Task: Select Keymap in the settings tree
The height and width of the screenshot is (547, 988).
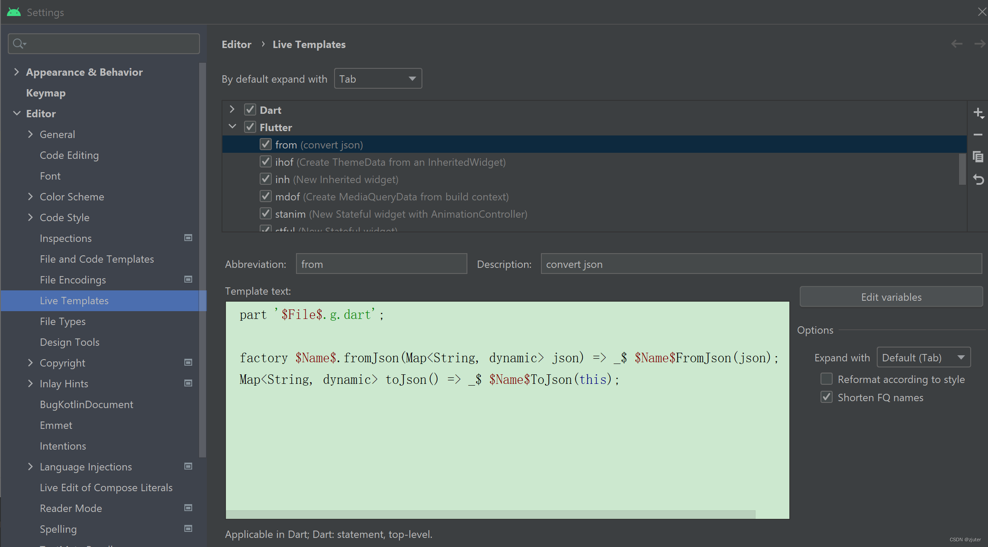Action: pos(46,93)
